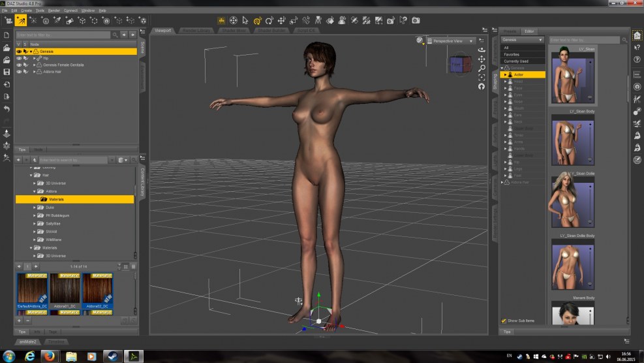
Task: Go to next page in Content Library
Action: 36,267
